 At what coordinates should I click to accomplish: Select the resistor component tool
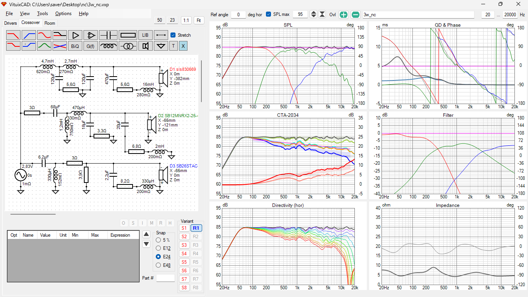pos(128,35)
